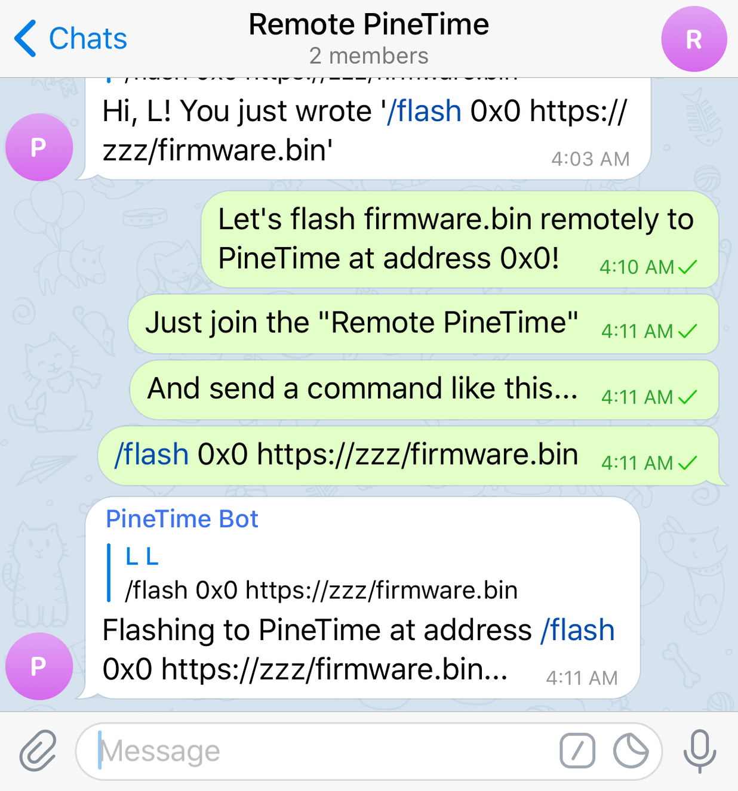Open the group avatar labeled R
This screenshot has height=791, width=738.
(x=694, y=39)
